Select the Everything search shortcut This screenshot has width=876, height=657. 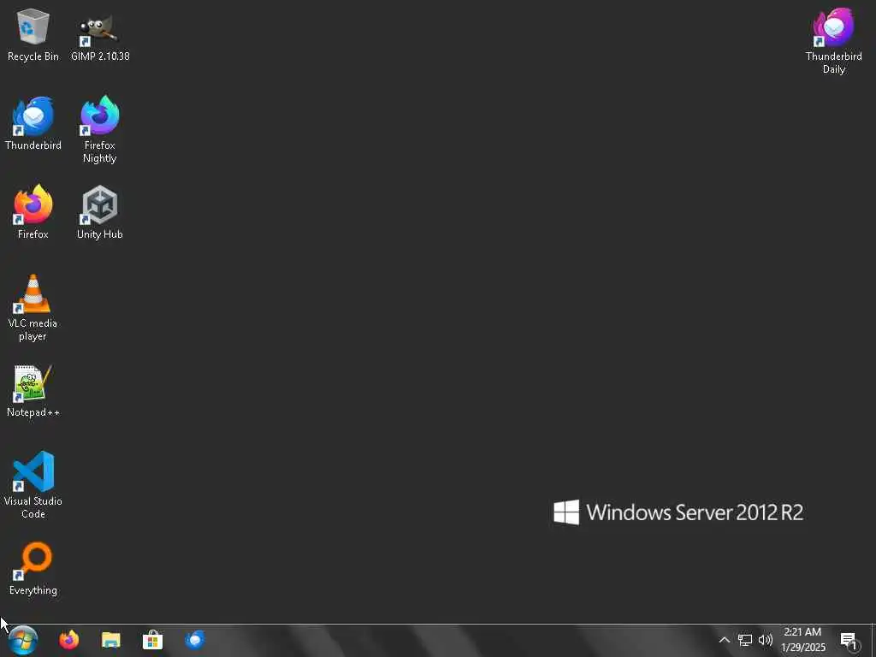[x=33, y=569]
